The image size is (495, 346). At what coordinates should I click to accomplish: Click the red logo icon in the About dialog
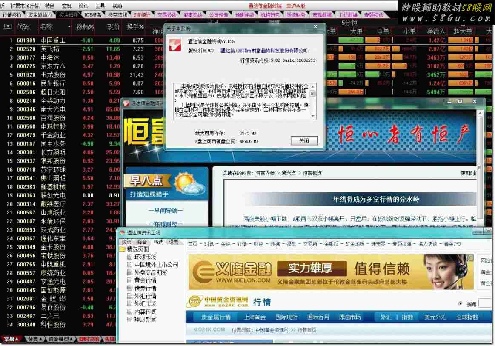[x=175, y=45]
